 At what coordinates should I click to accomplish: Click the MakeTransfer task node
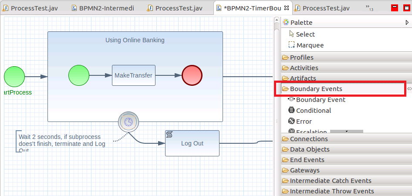pyautogui.click(x=133, y=75)
